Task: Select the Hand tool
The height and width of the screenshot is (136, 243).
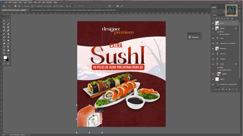Action: pyautogui.click(x=8, y=50)
